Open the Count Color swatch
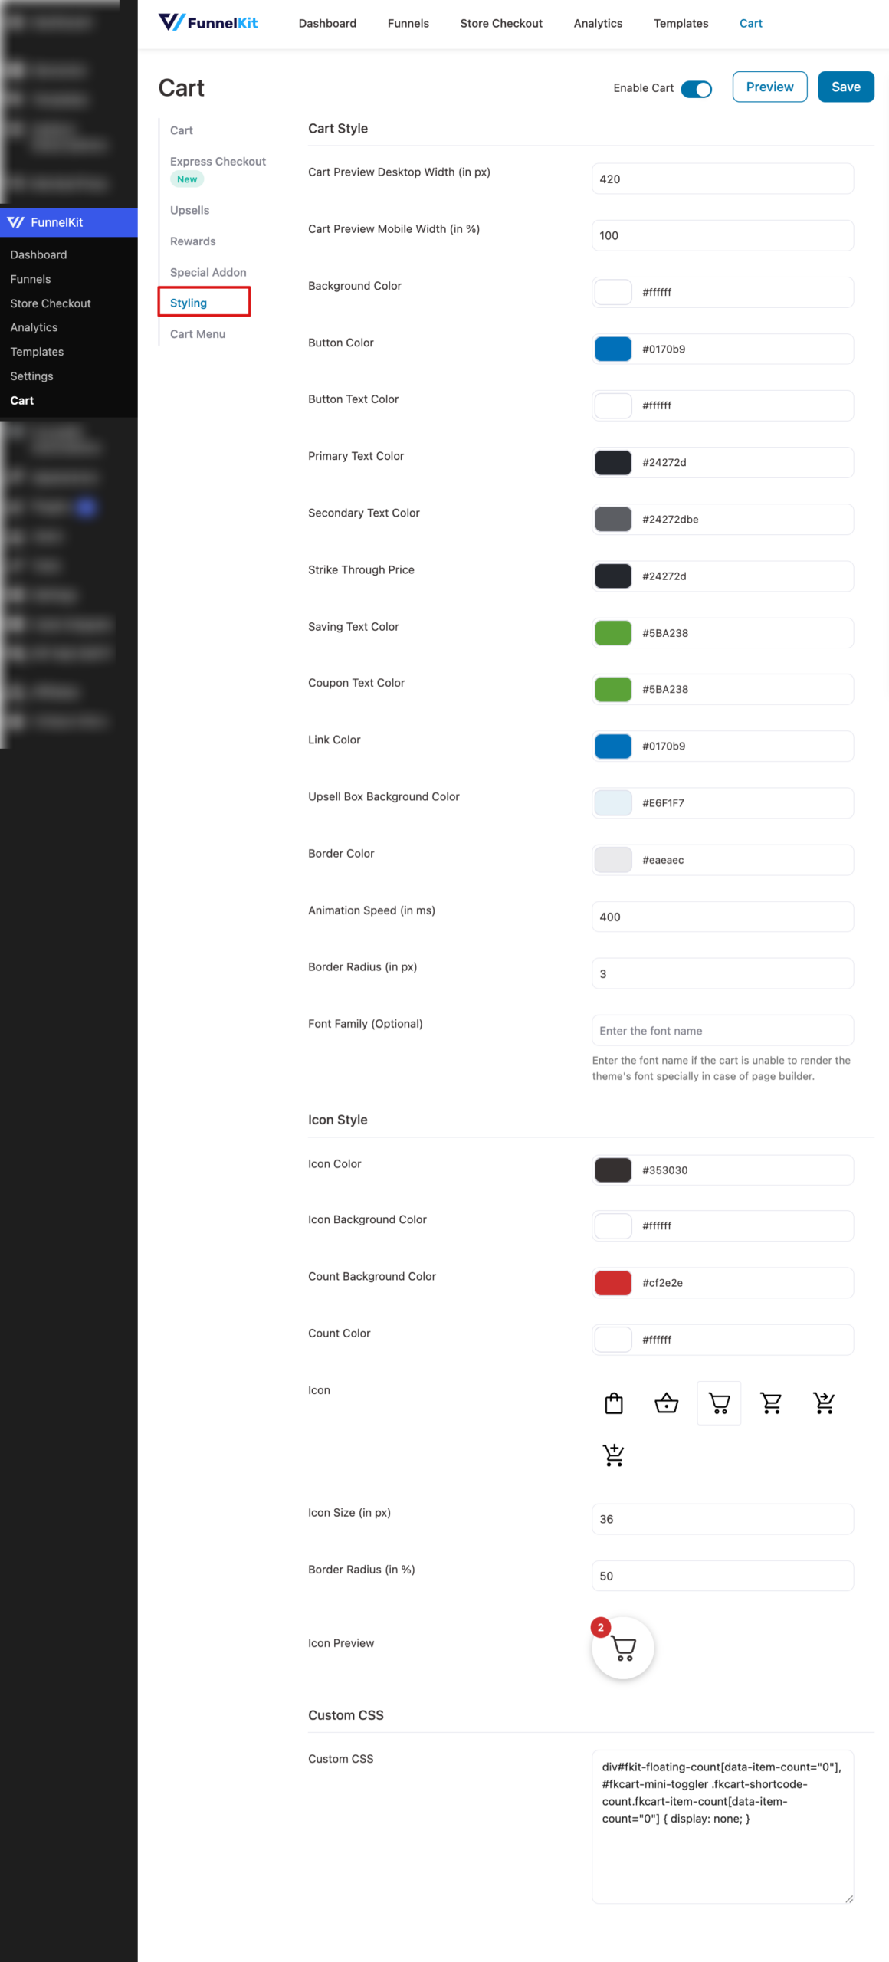Screen dimensions: 889x1962 tap(613, 1340)
